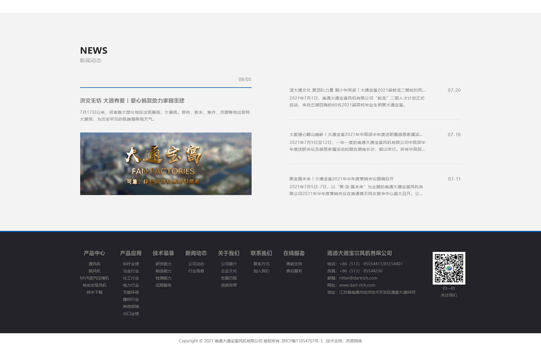This screenshot has height=348, width=541.
Task: Click the 新闻动态 footer heading
Action: click(196, 253)
